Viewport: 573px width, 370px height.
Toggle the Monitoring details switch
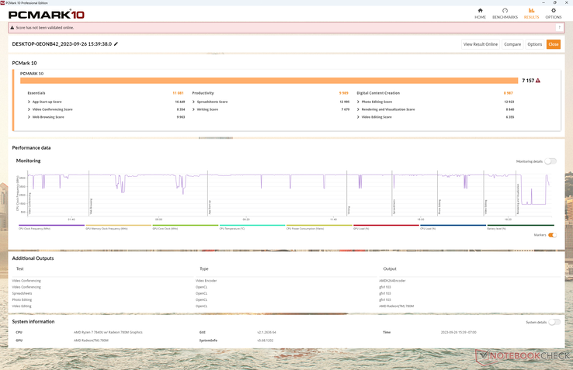click(550, 161)
